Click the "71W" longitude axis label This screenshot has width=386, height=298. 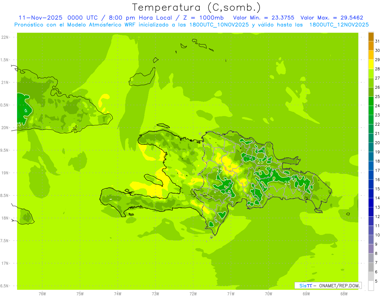tap(231, 293)
